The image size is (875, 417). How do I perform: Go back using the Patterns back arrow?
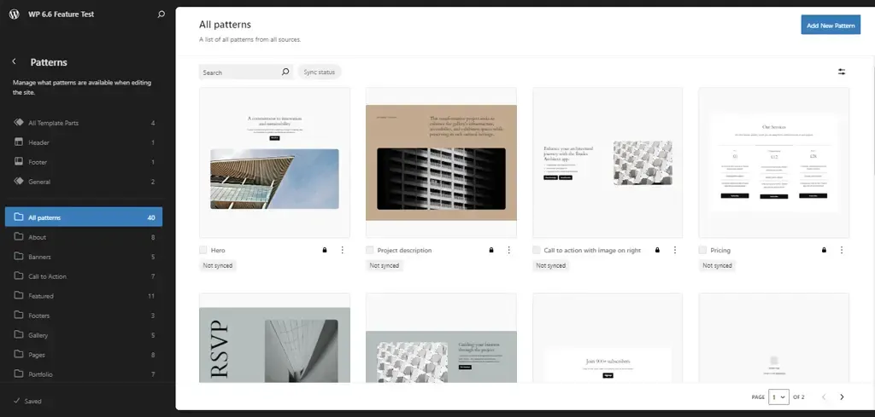pyautogui.click(x=14, y=61)
